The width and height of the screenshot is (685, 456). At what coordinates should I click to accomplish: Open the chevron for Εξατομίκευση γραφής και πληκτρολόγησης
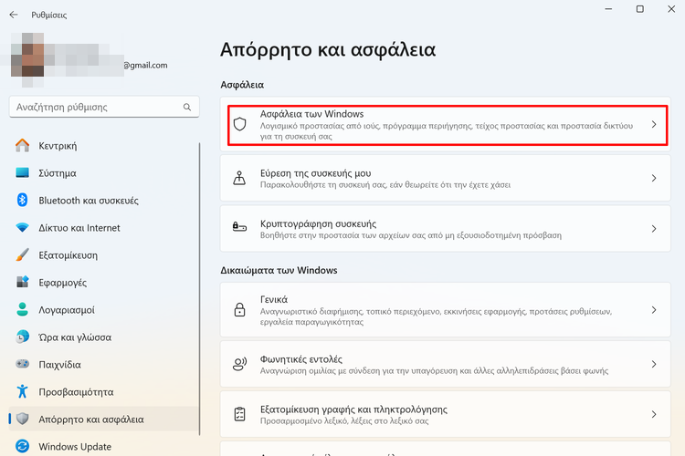pyautogui.click(x=654, y=414)
